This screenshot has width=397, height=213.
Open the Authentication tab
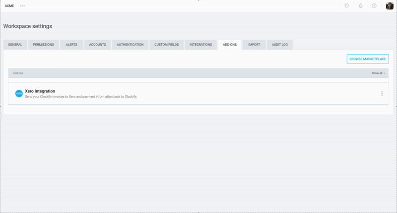[130, 45]
